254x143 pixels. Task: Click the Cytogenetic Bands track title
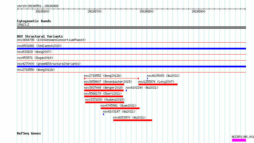pos(34,21)
